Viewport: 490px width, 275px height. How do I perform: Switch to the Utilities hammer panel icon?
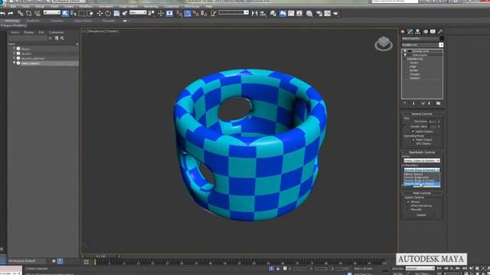click(440, 31)
